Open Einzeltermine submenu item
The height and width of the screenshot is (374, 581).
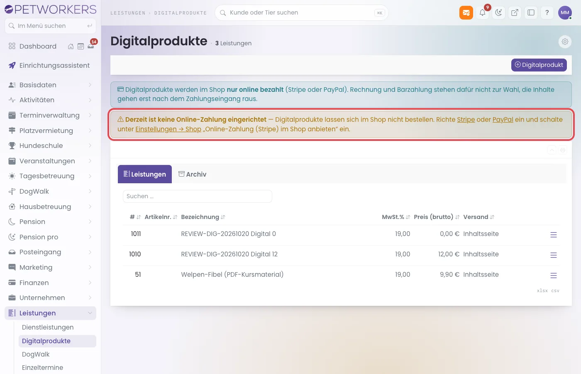point(57,367)
